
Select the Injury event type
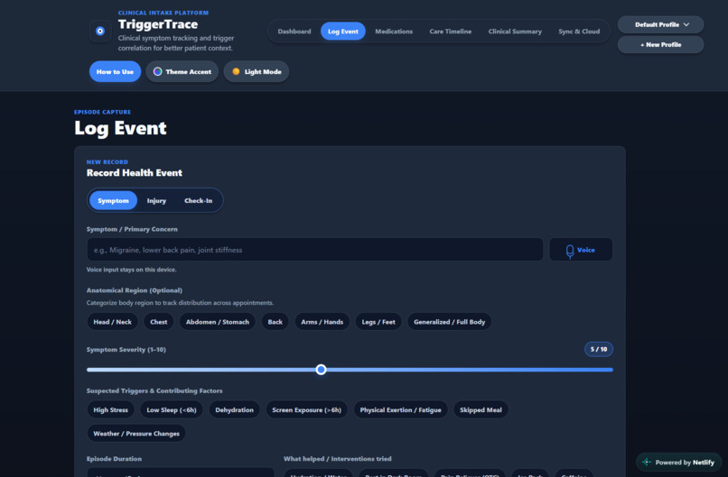156,201
